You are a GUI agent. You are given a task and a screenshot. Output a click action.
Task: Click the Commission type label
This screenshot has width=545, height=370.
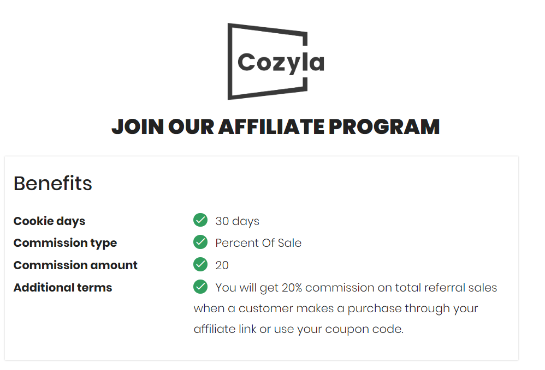click(66, 243)
